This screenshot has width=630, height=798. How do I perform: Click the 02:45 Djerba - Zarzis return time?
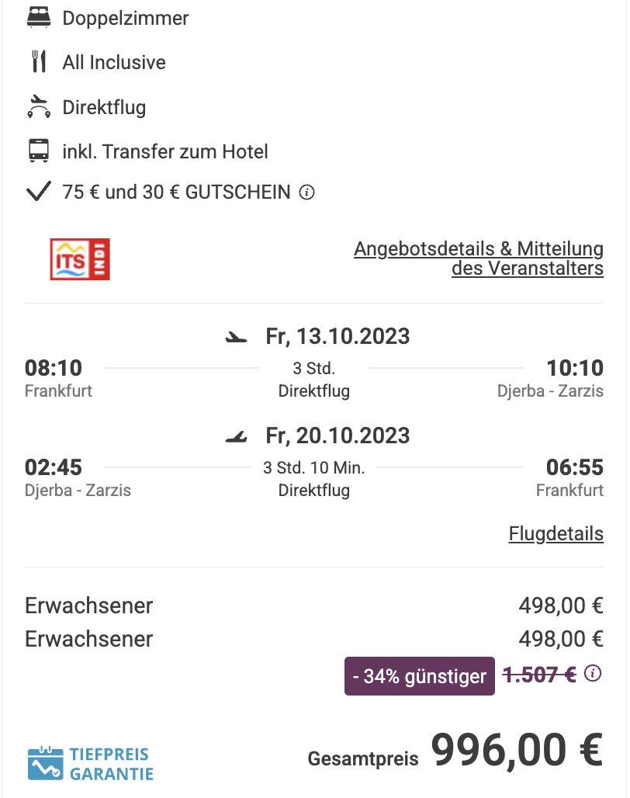pos(54,467)
